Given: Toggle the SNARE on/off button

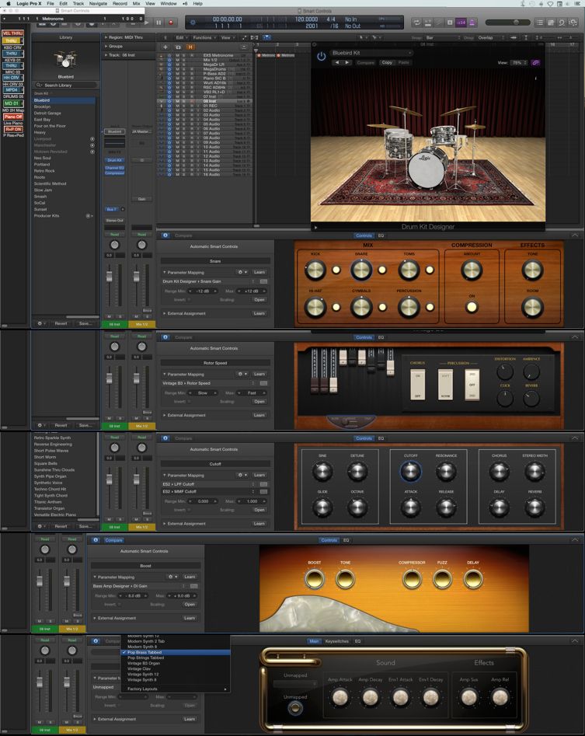Looking at the screenshot, I should point(382,270).
